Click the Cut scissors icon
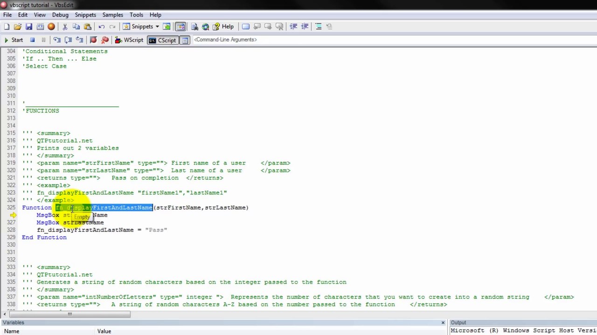597x335 pixels. click(x=65, y=27)
